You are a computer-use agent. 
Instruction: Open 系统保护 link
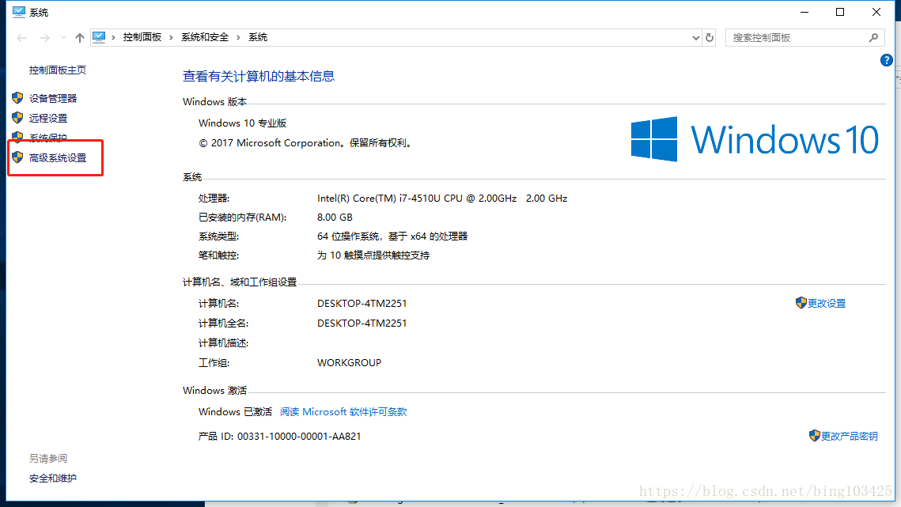coord(48,138)
